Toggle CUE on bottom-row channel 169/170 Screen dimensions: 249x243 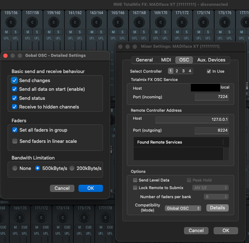coord(25,227)
